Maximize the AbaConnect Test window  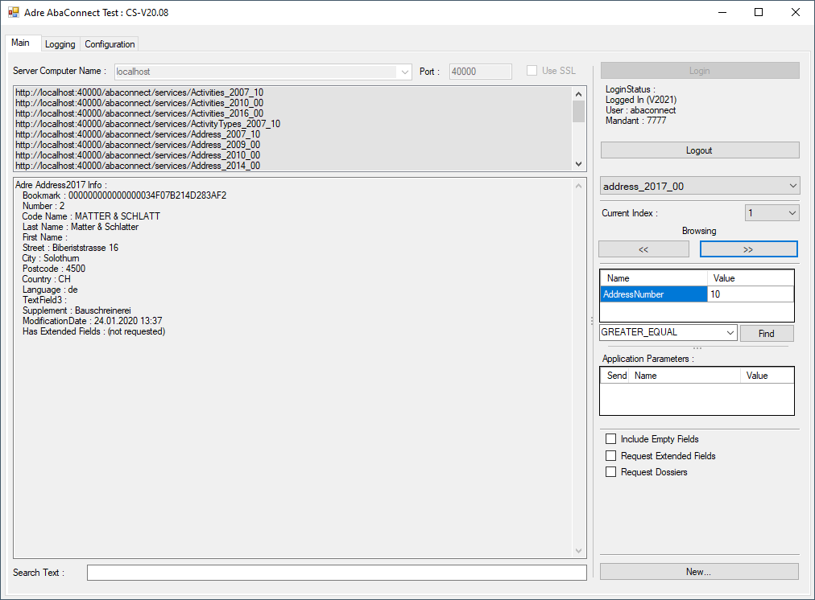pos(759,12)
